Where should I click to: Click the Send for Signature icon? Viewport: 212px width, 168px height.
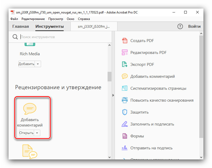125,148
